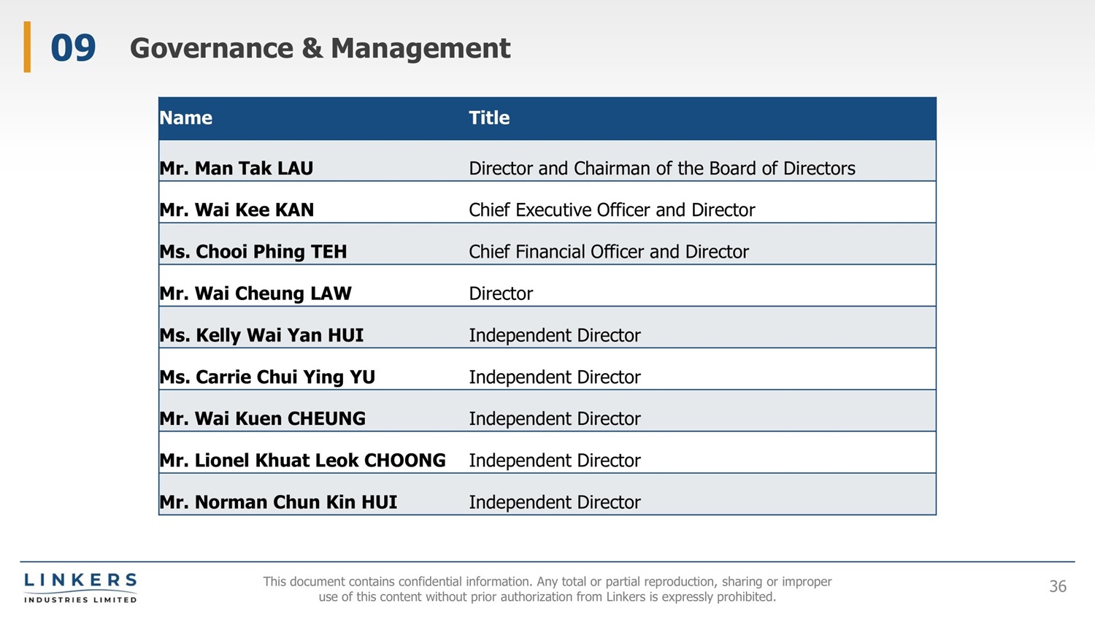The width and height of the screenshot is (1095, 619).
Task: Click the Linkers Industries Limited logo
Action: tap(80, 588)
